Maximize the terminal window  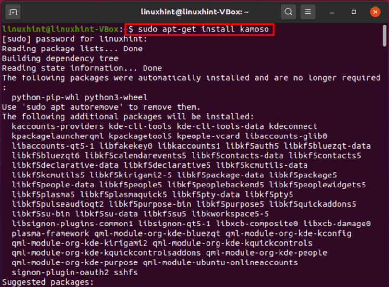[x=353, y=12]
